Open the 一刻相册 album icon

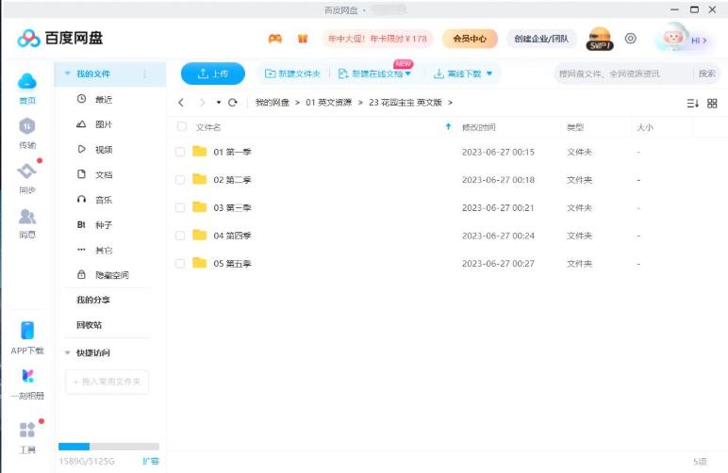click(x=27, y=376)
